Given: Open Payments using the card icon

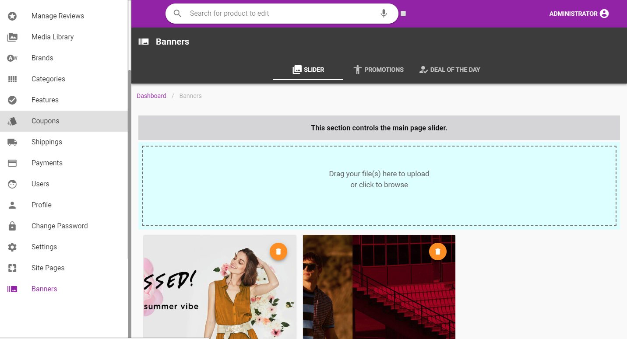Looking at the screenshot, I should click(x=12, y=163).
